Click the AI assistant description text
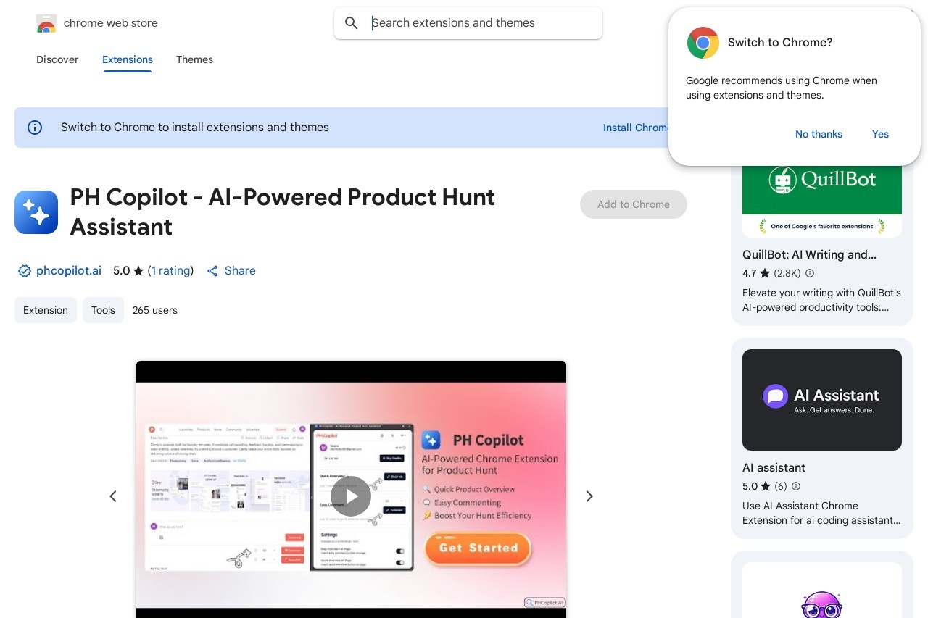 tap(821, 513)
